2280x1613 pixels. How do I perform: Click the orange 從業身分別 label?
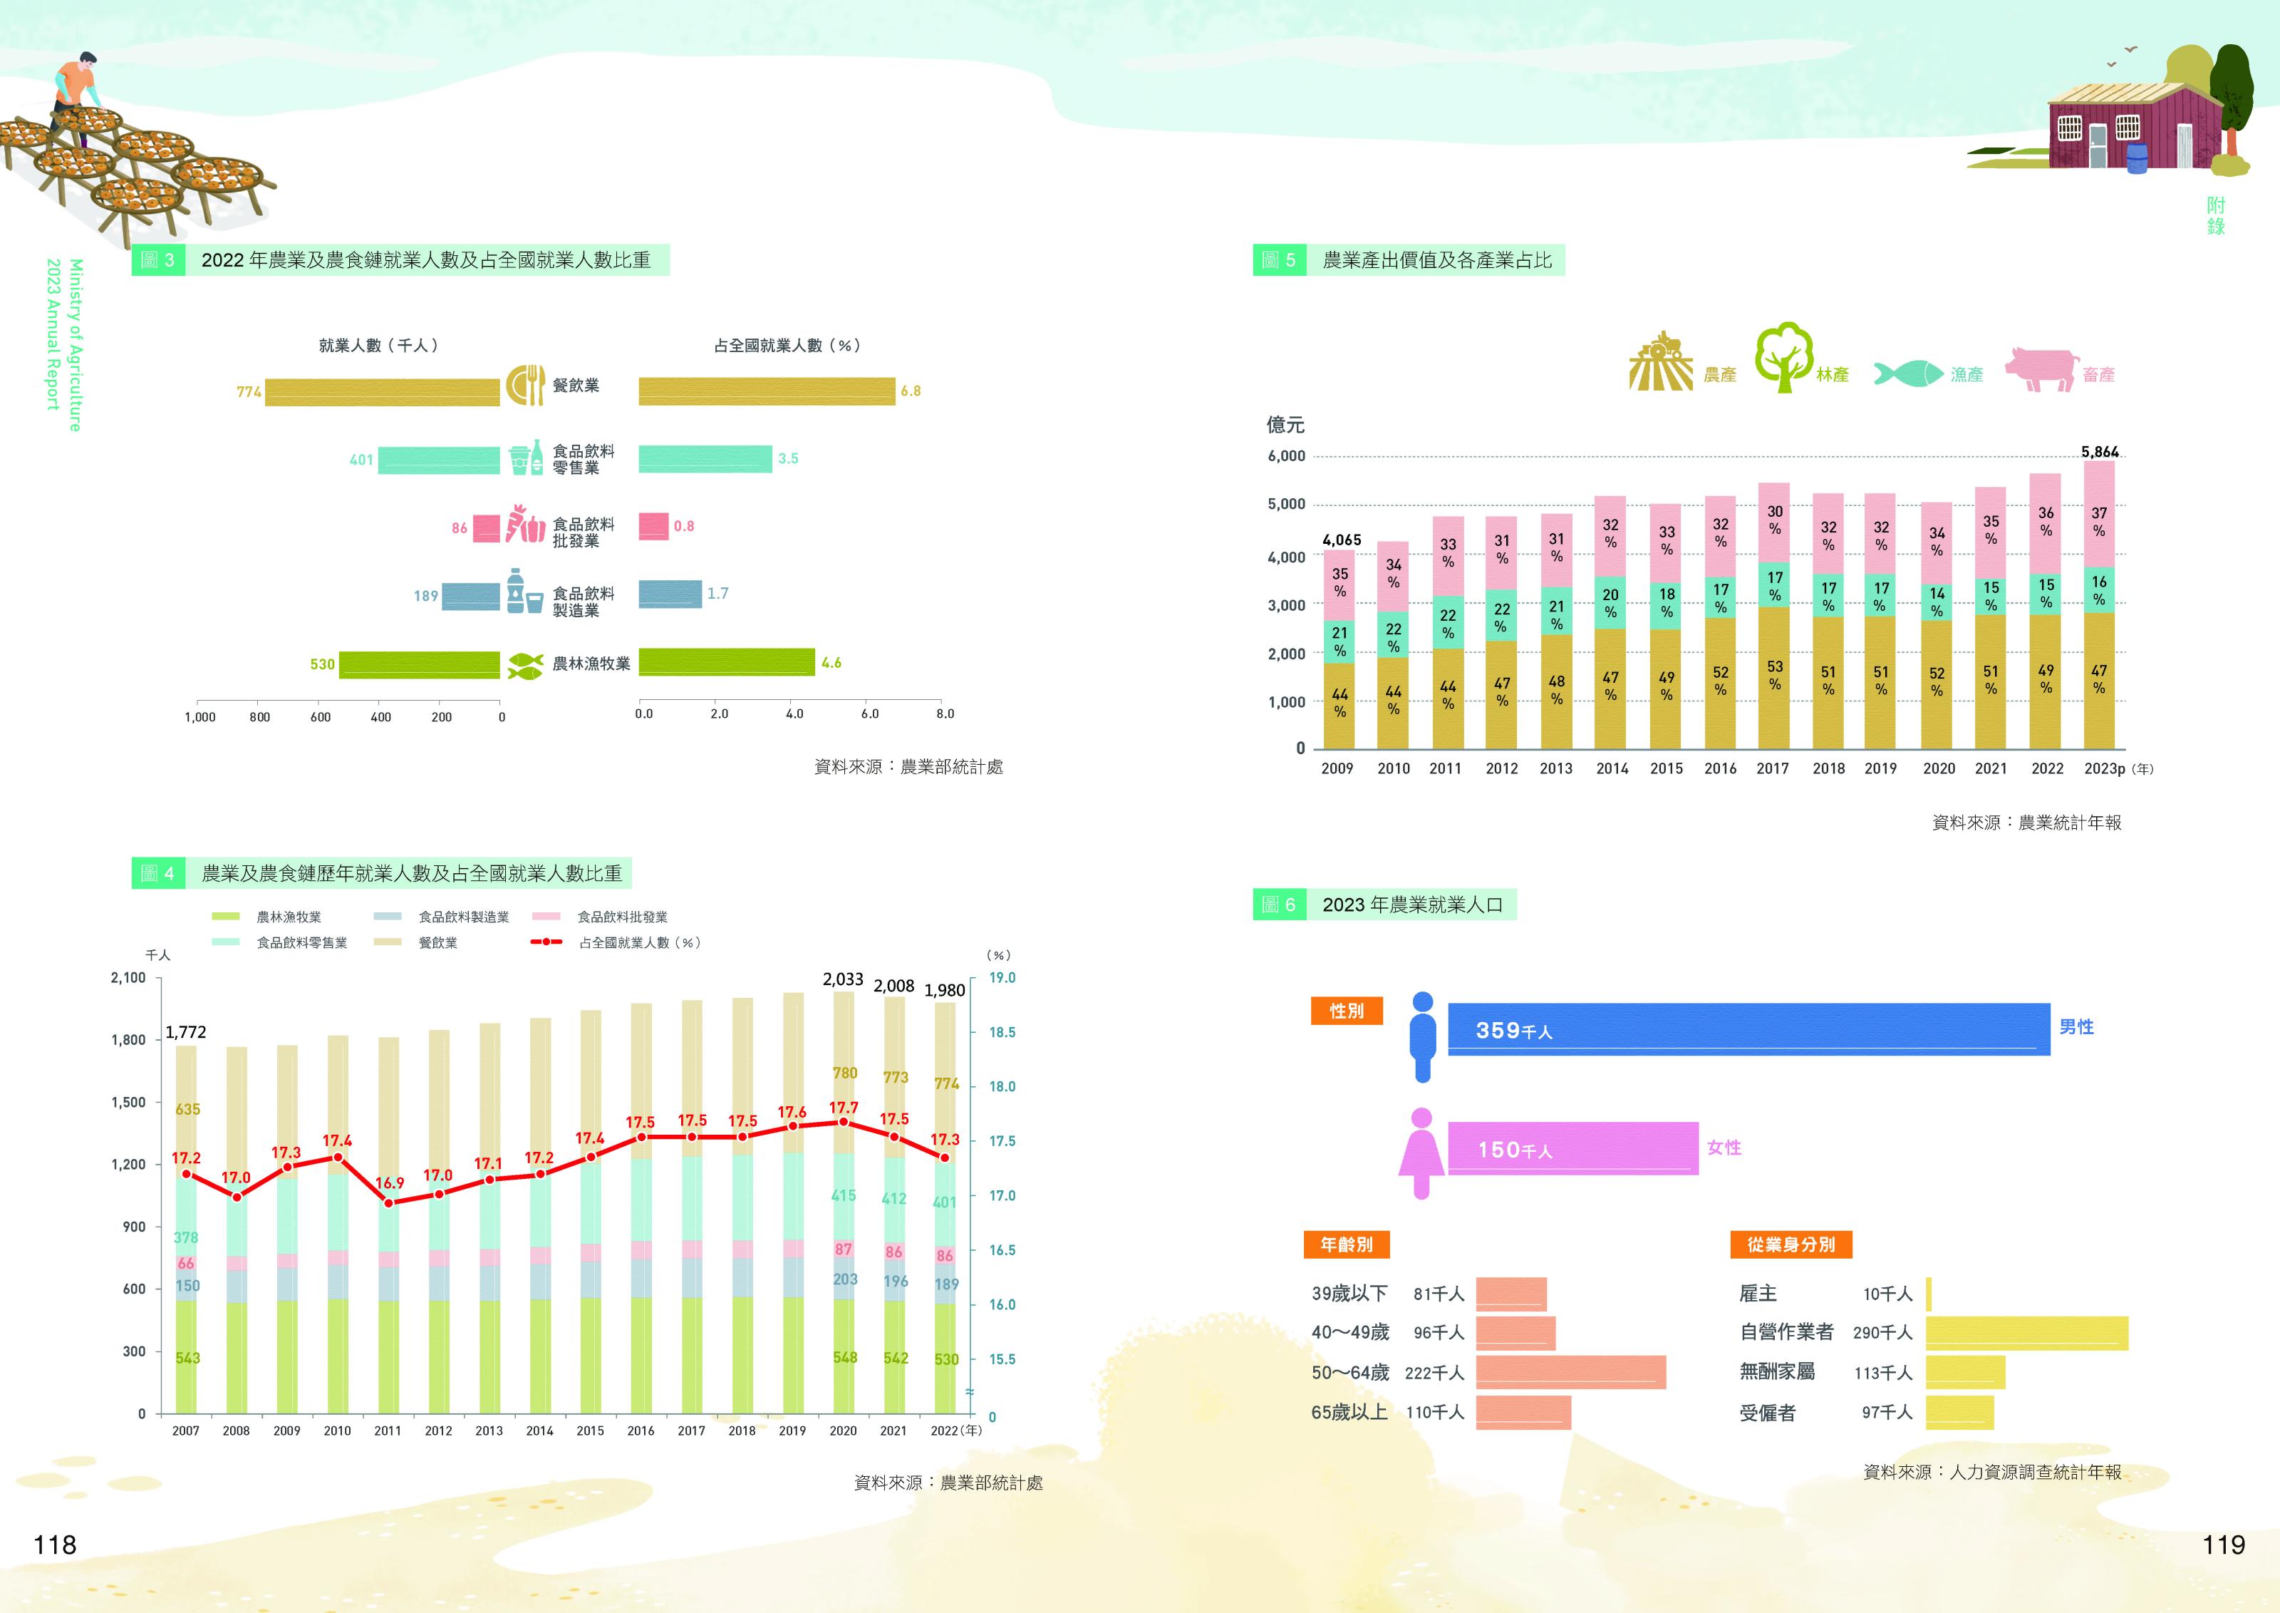coord(1791,1244)
